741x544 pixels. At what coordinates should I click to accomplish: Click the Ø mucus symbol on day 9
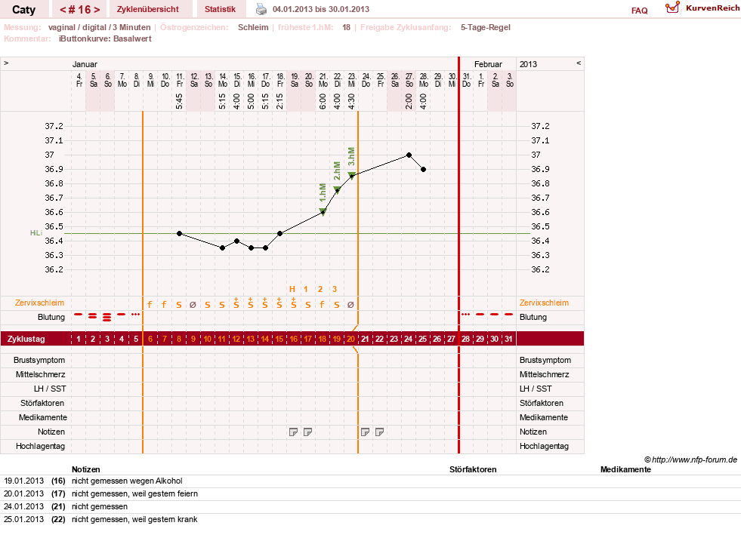coord(193,305)
